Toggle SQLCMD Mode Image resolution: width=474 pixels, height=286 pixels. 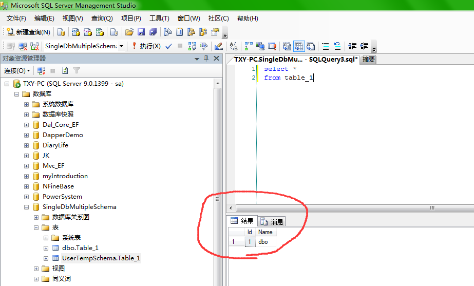tap(272, 46)
